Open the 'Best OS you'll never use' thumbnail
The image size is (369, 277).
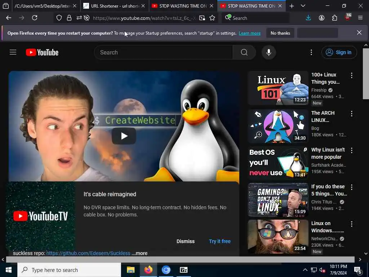tap(278, 163)
